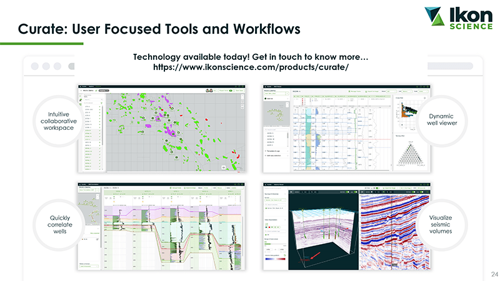500x281 pixels.
Task: Click the well list scrollbar in the map workspace
Action: coord(102,126)
